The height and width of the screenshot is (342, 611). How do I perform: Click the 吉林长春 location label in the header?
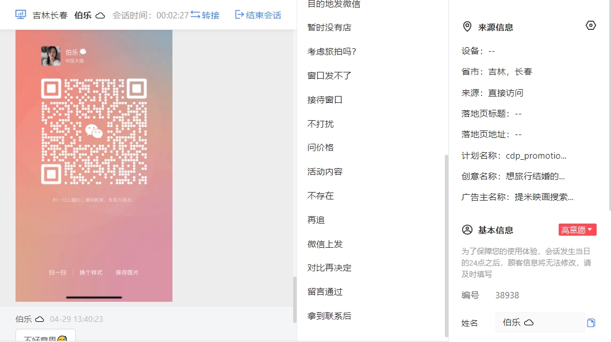[x=50, y=16]
